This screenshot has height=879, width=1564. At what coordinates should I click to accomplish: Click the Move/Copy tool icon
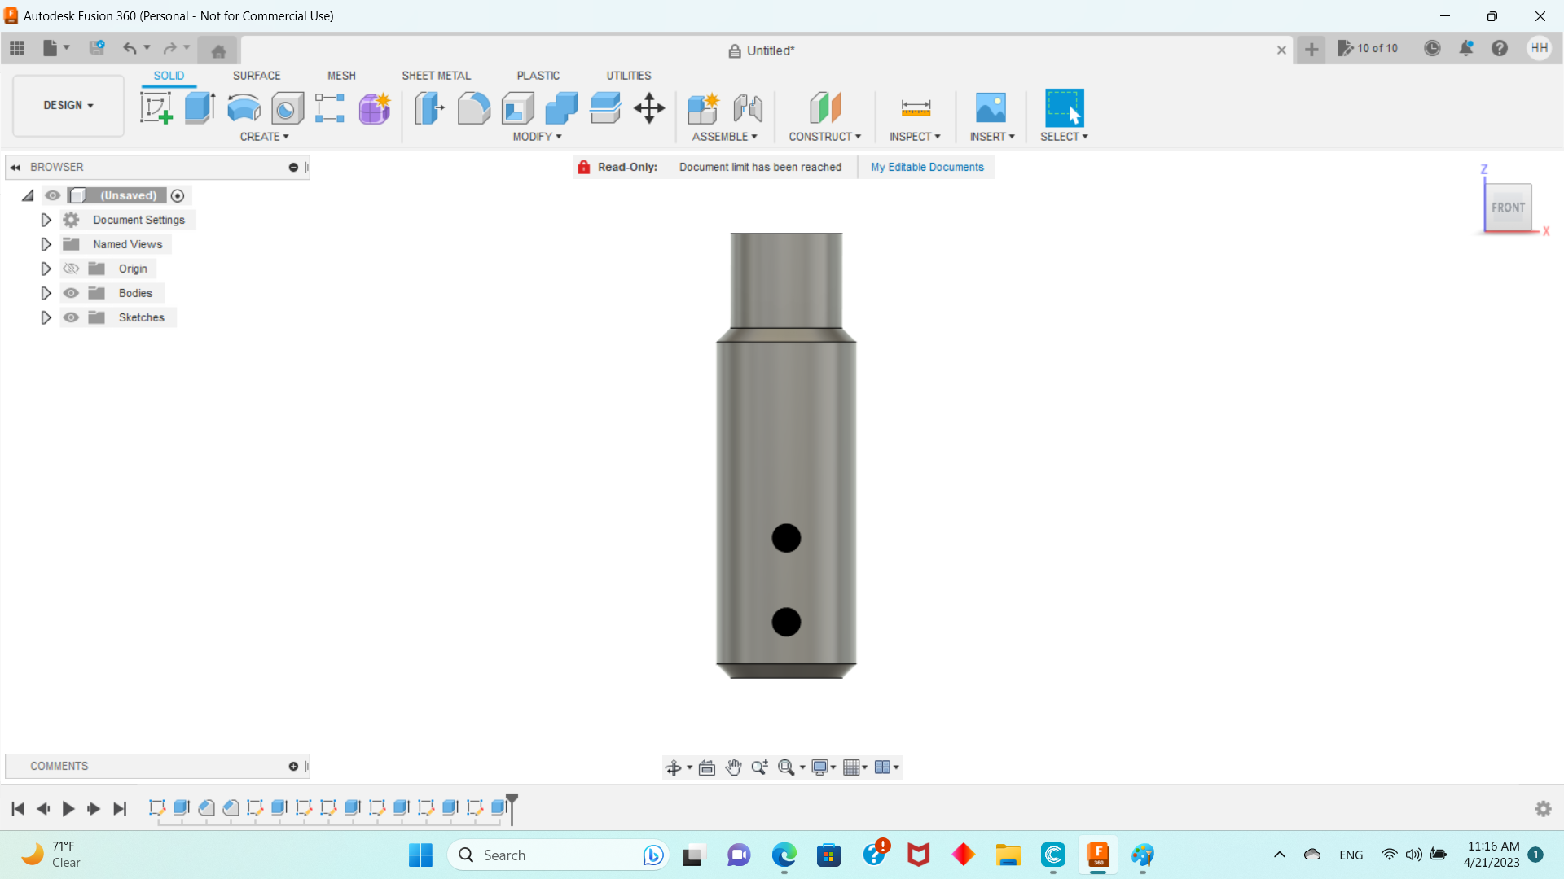649,107
